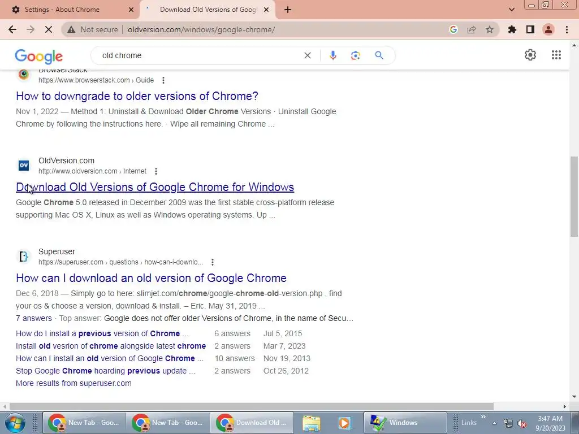Open the Google apps grid

point(556,55)
